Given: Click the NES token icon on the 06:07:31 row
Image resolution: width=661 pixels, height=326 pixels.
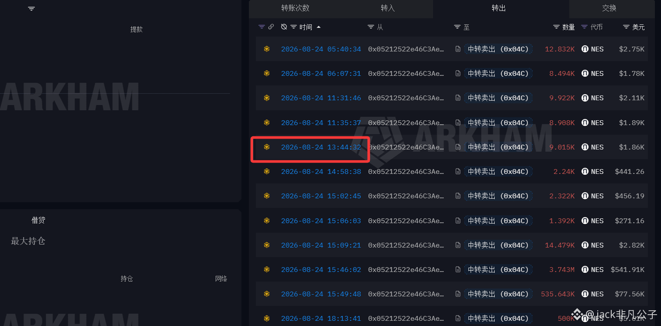Looking at the screenshot, I should click(x=585, y=74).
